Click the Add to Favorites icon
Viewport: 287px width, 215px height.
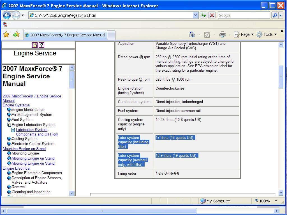[16, 34]
